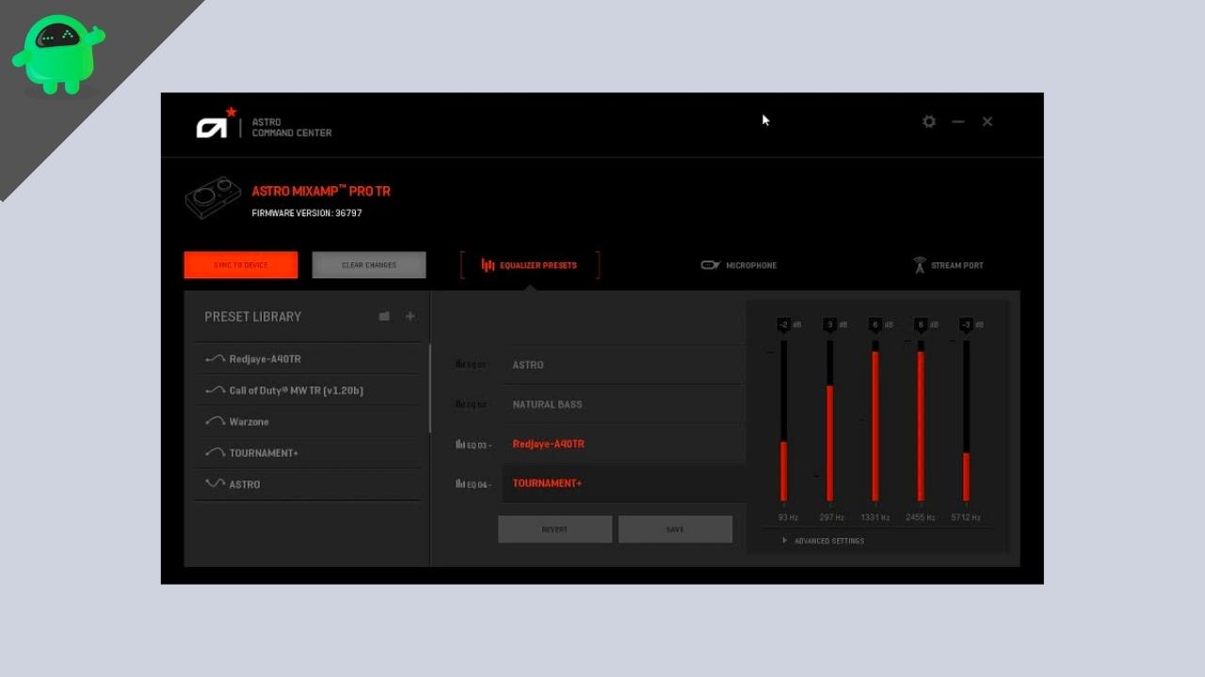Click the 5712 Hz band slider

[966, 420]
